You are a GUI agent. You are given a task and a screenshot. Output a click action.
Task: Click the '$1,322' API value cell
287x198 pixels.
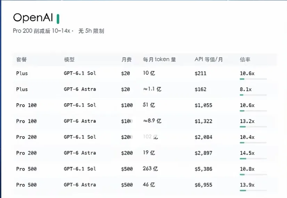(x=203, y=121)
